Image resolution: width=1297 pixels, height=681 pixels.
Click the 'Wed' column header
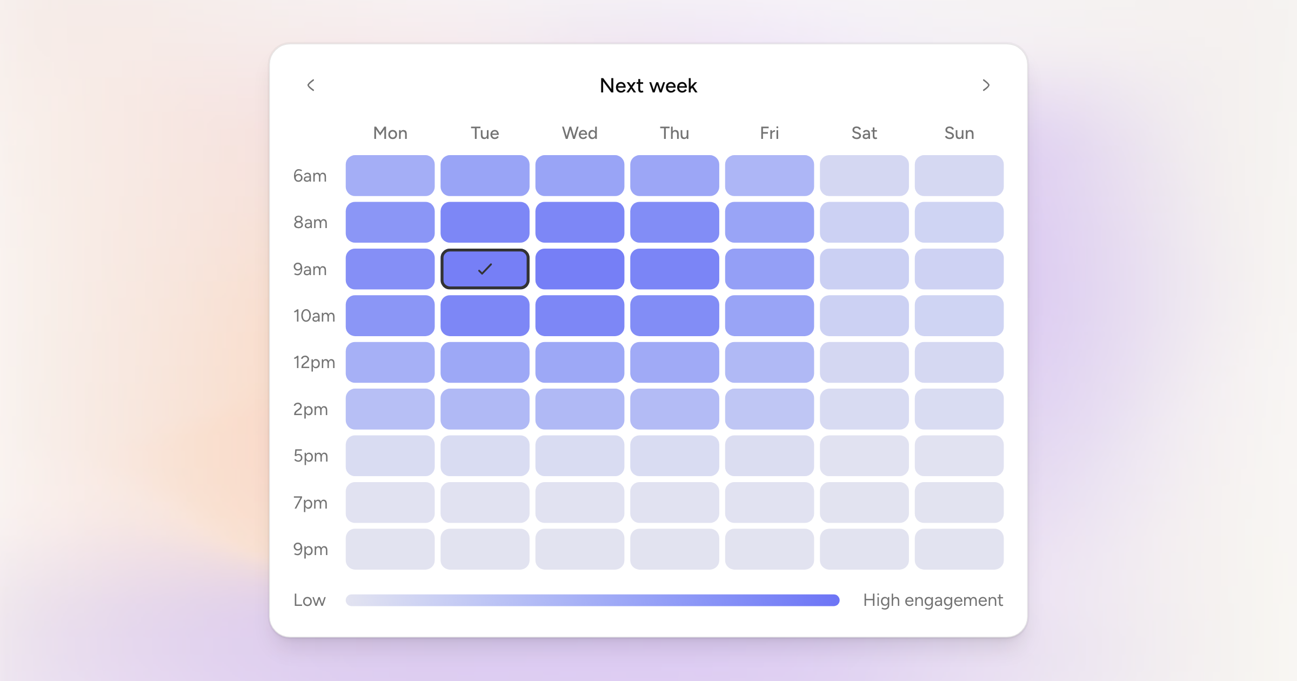[580, 133]
